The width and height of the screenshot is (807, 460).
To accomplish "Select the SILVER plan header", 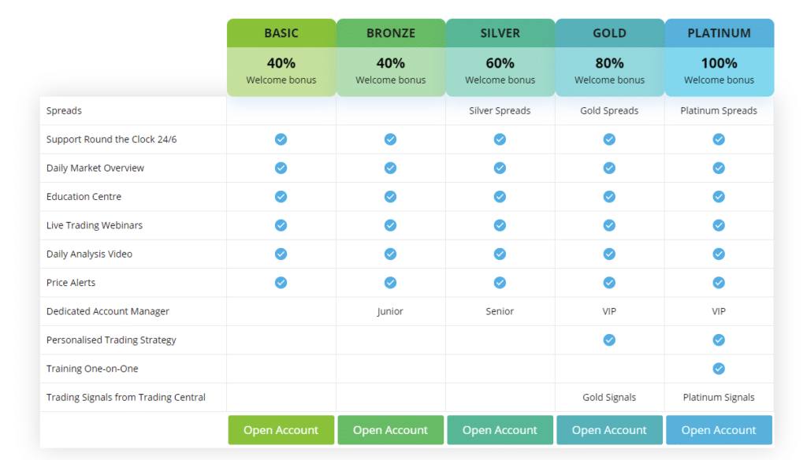I will 500,33.
